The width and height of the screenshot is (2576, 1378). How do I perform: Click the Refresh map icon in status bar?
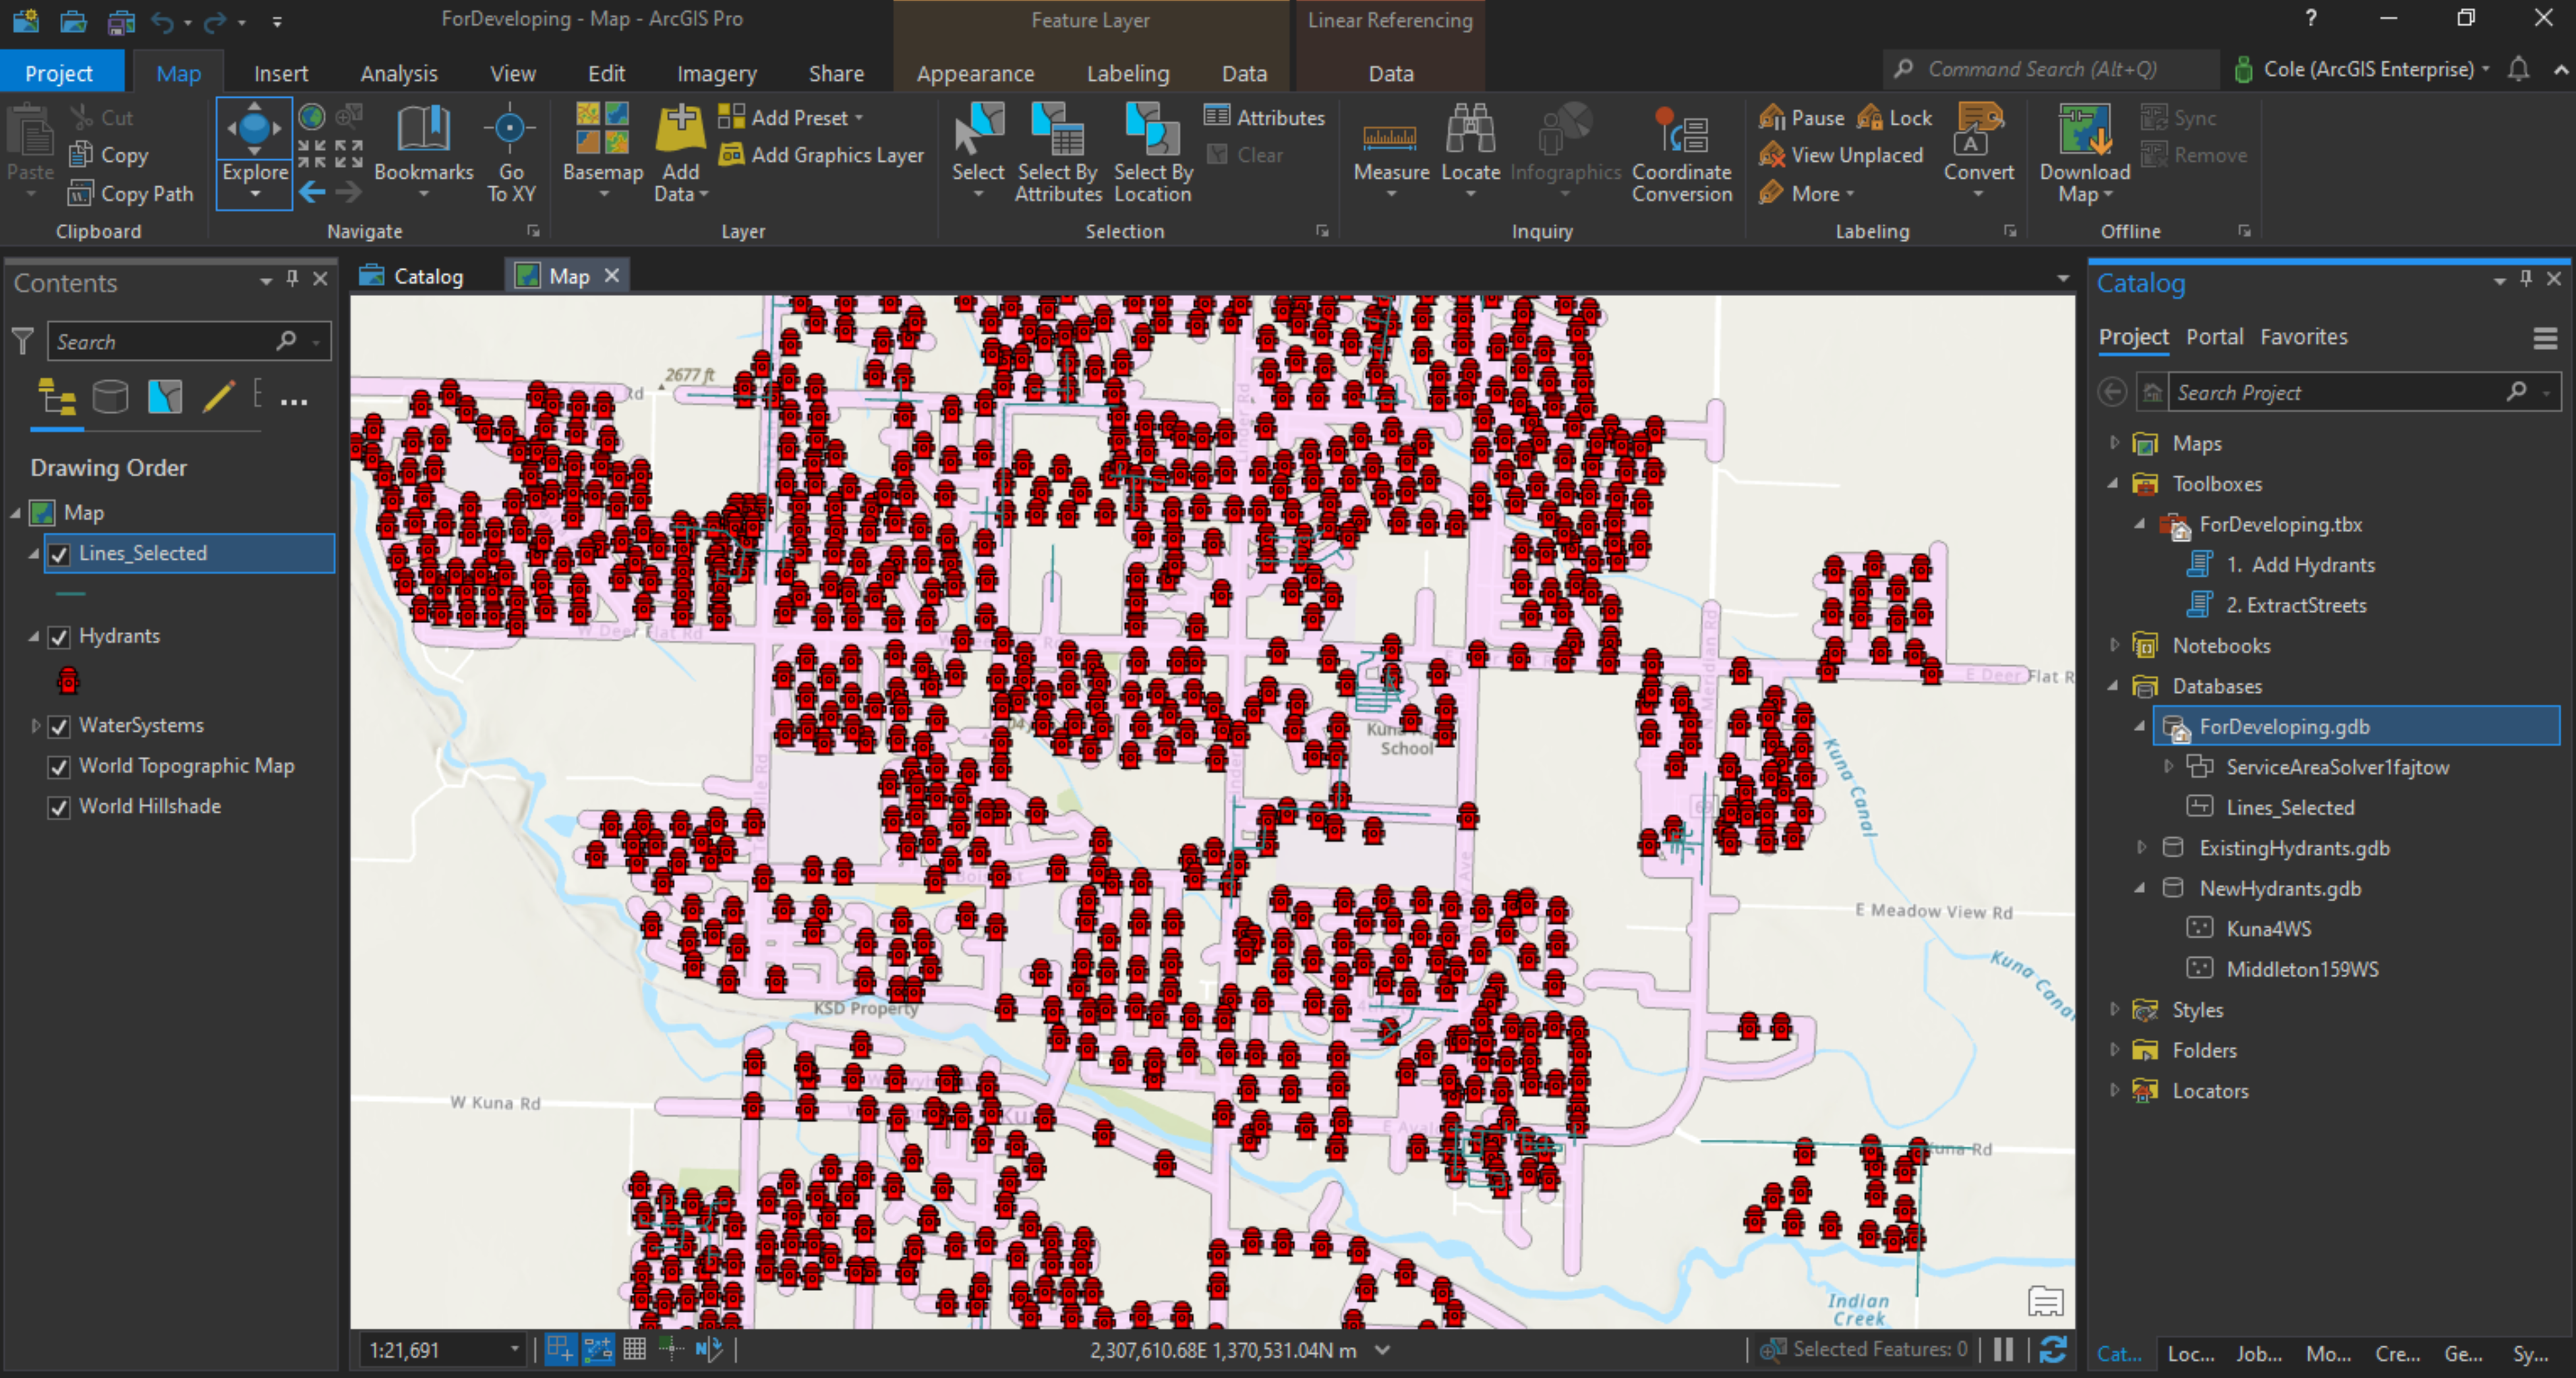[2053, 1350]
